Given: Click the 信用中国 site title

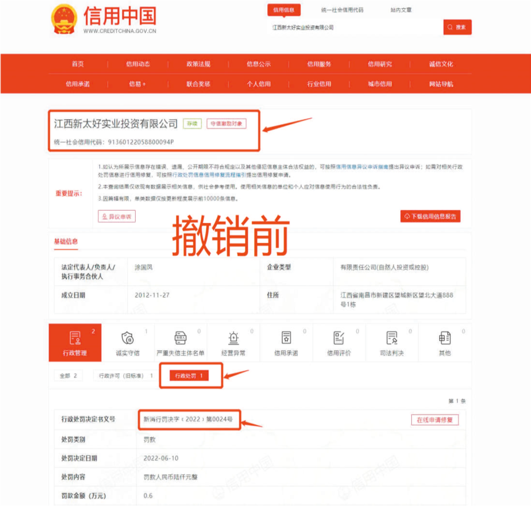Looking at the screenshot, I should click(x=120, y=16).
